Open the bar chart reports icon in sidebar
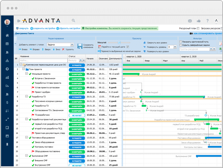Screen dimensions: 223x168 (7, 77)
